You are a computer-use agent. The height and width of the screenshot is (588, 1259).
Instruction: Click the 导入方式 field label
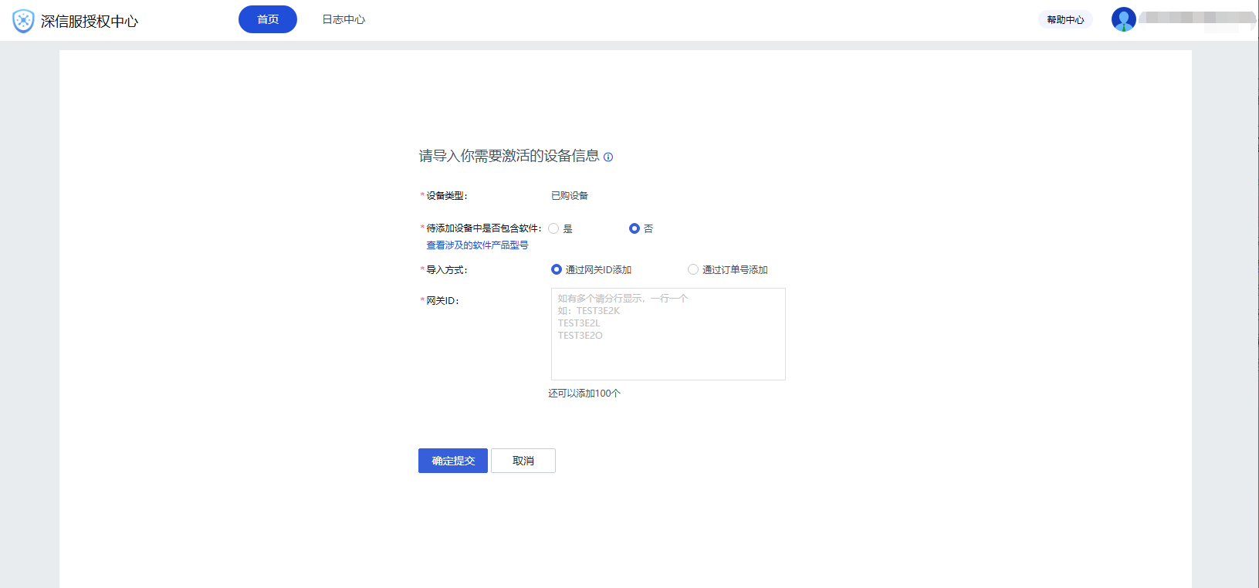(x=446, y=270)
